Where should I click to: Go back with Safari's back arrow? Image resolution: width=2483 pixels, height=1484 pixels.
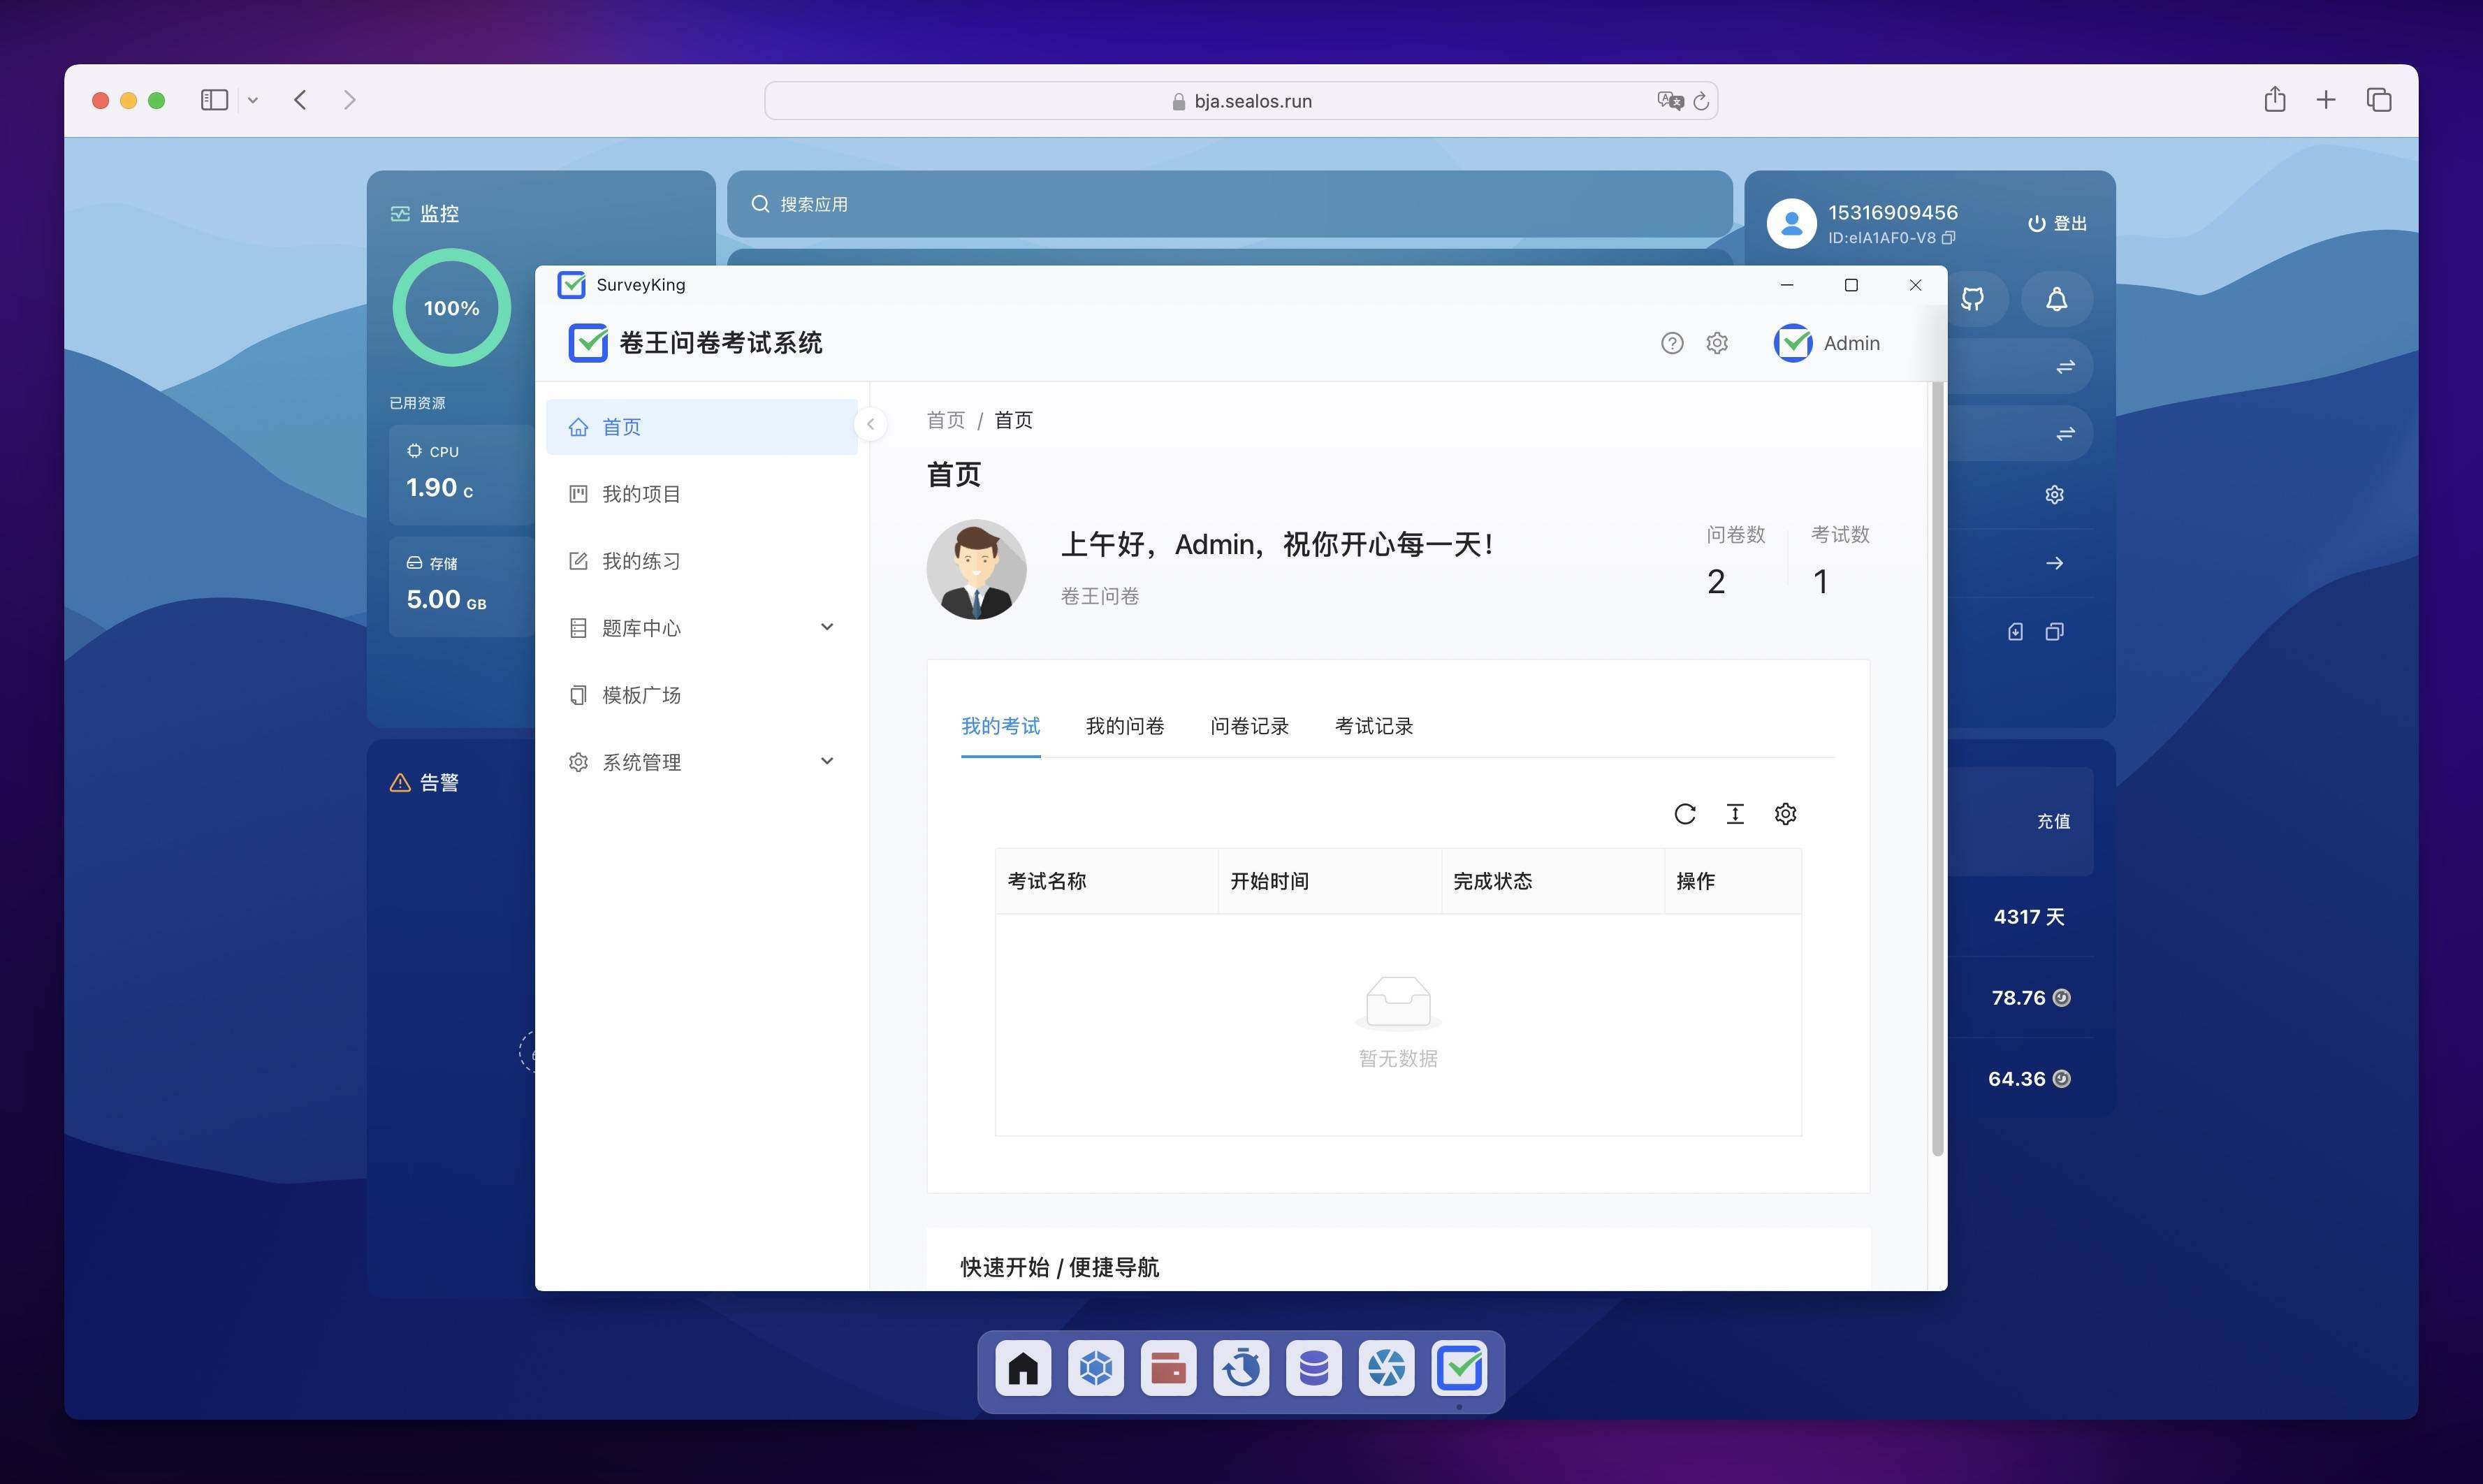[300, 100]
